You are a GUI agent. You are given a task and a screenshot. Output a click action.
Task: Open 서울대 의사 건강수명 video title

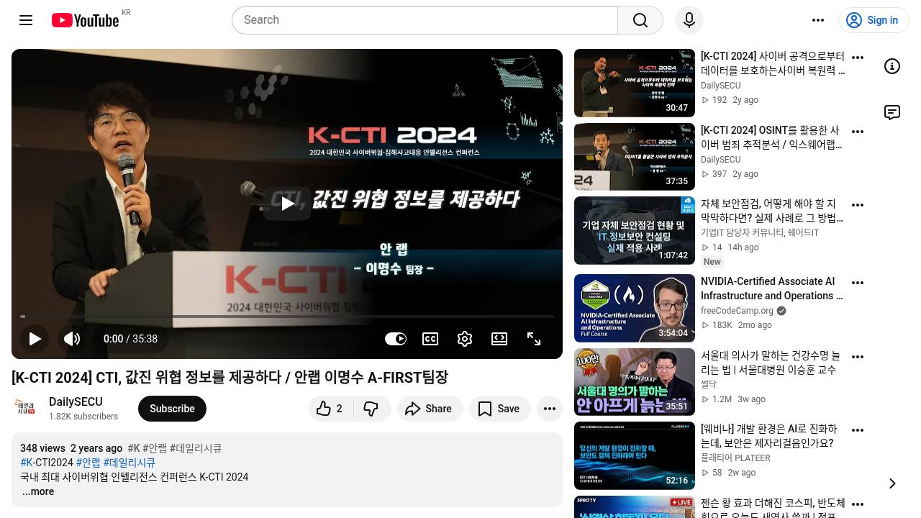771,363
